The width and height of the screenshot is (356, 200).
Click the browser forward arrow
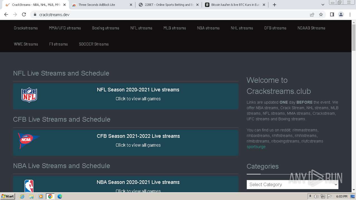pyautogui.click(x=15, y=15)
